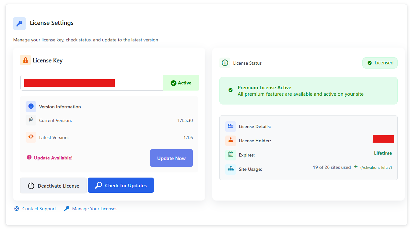The width and height of the screenshot is (410, 229).
Task: Click the License Holder person icon
Action: [230, 140]
